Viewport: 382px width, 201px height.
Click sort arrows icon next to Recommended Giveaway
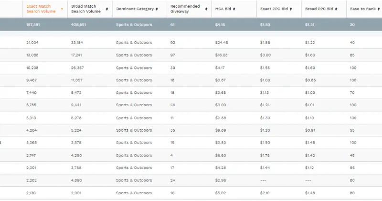[206, 9]
